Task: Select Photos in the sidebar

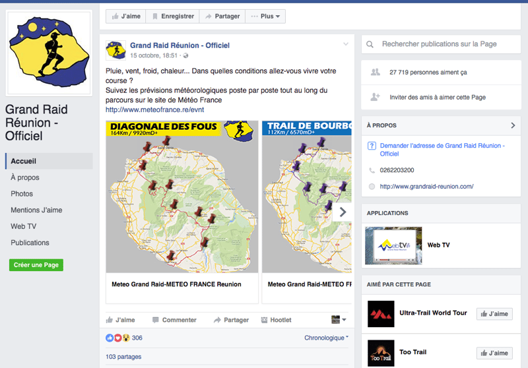Action: (22, 194)
